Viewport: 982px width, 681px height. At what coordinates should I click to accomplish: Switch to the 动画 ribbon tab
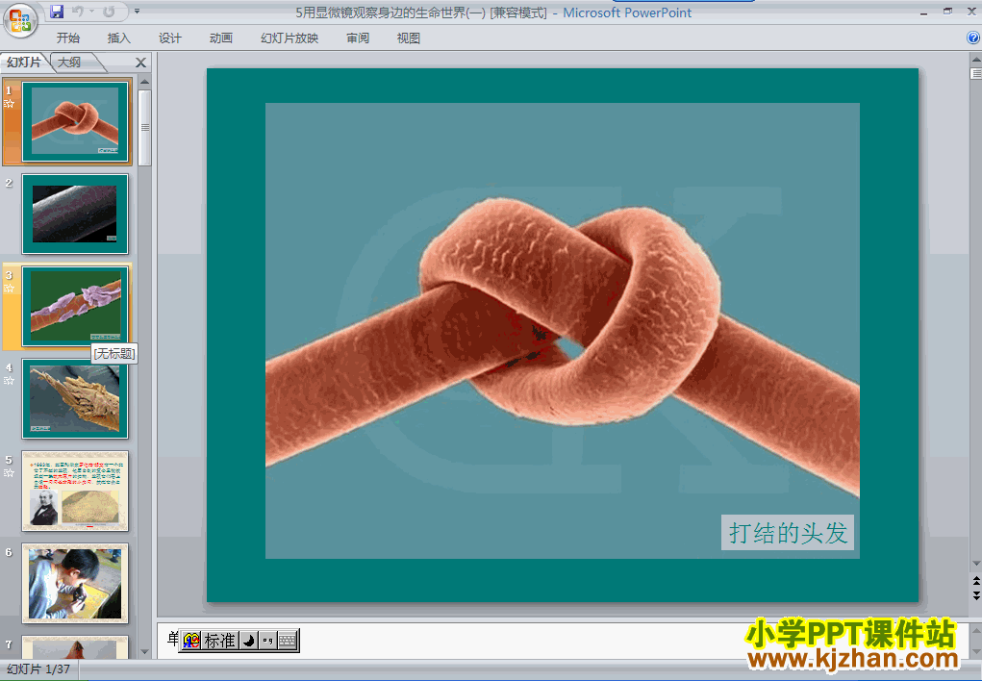point(220,38)
